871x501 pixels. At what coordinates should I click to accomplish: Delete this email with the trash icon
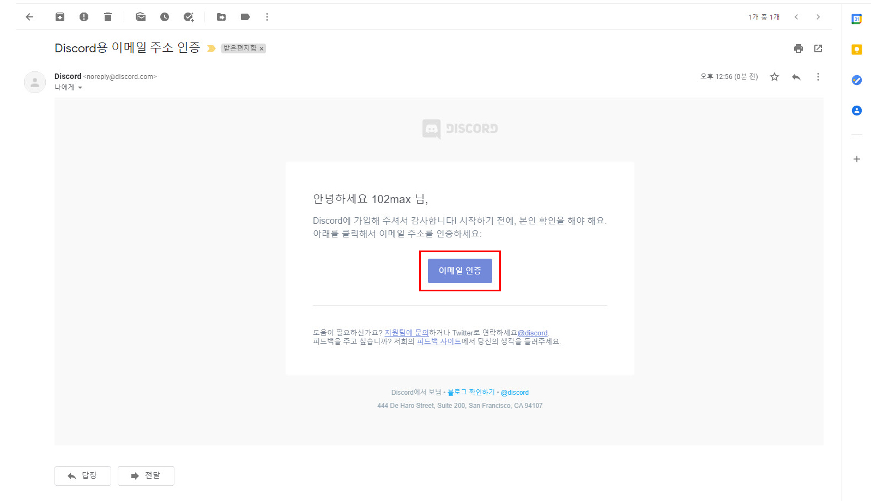click(108, 17)
